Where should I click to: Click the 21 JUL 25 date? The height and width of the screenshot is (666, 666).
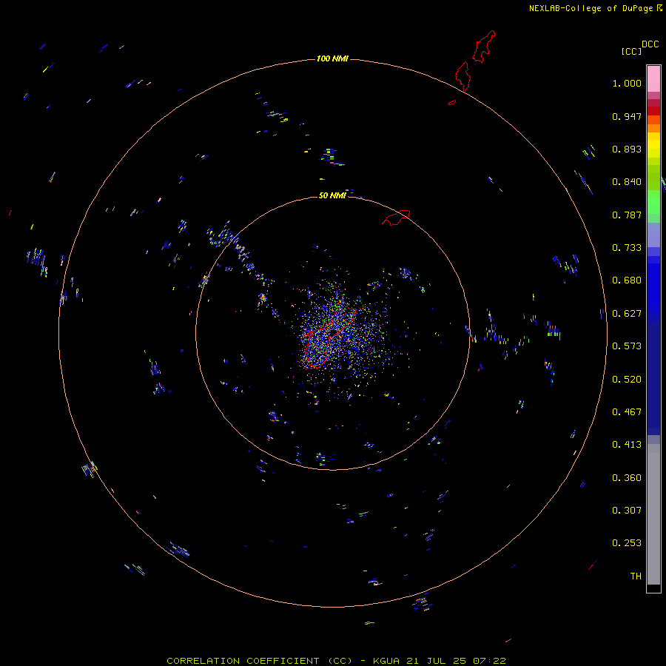(x=436, y=661)
